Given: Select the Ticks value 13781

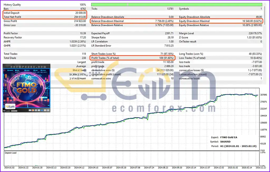Looking at the screenshot, I should [170, 9].
